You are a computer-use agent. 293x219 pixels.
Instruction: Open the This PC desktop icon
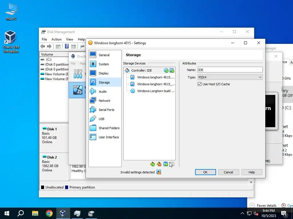(11, 11)
